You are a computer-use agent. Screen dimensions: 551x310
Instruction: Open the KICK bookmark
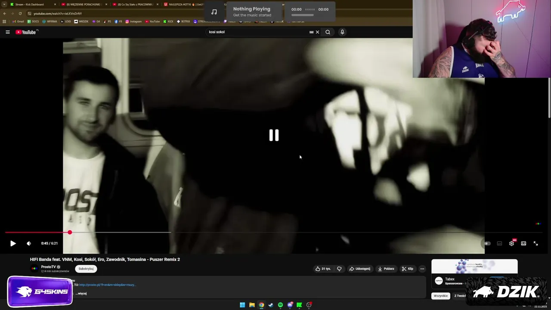pyautogui.click(x=168, y=22)
